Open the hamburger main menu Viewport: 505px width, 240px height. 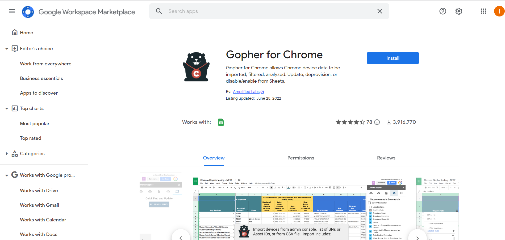[x=12, y=11]
